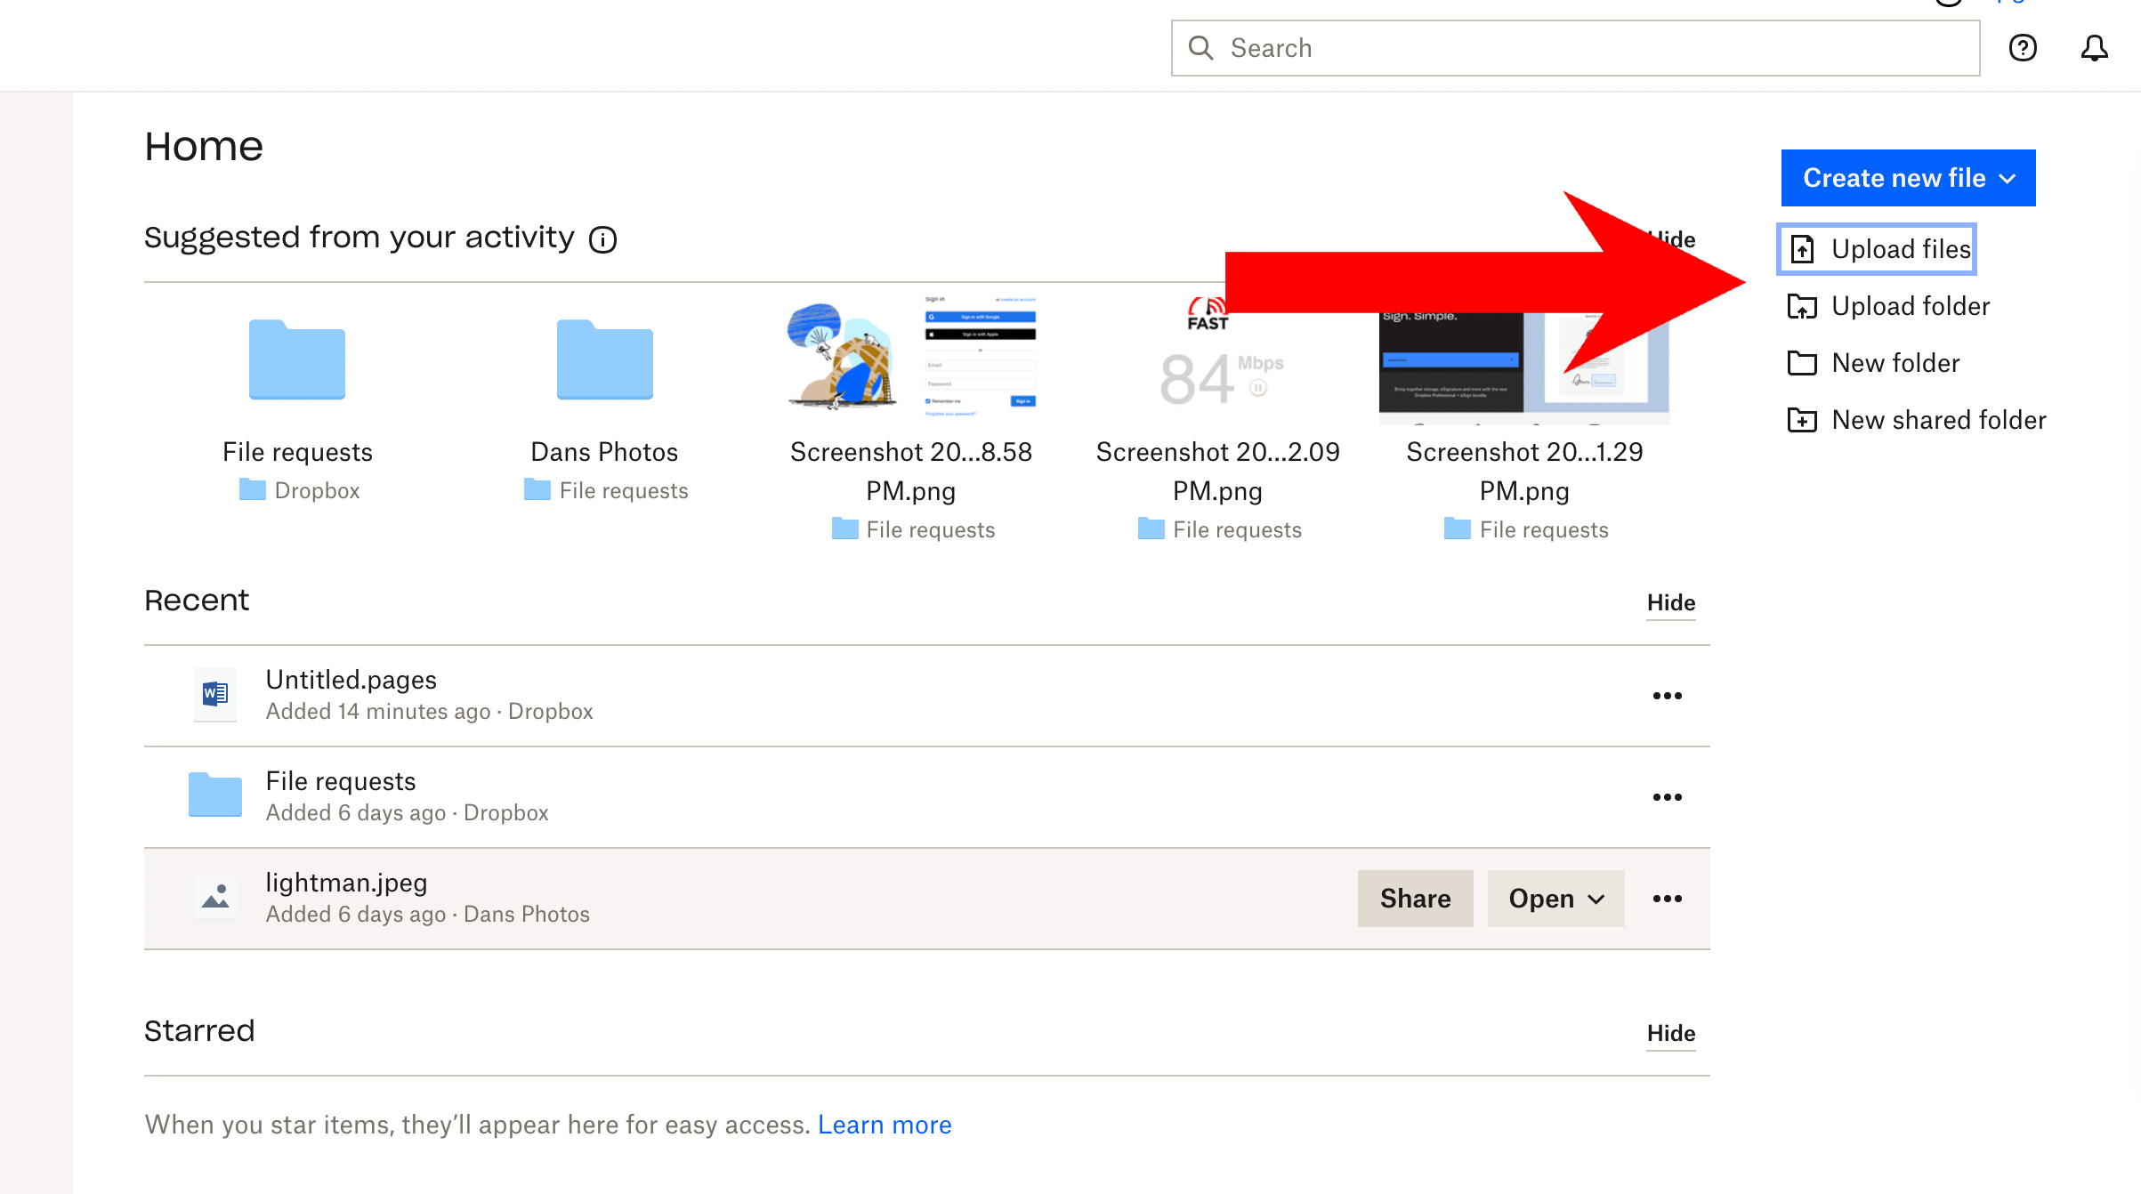Screen dimensions: 2141x1194
Task: Click the File requests location under Dans Photos
Action: click(x=624, y=491)
